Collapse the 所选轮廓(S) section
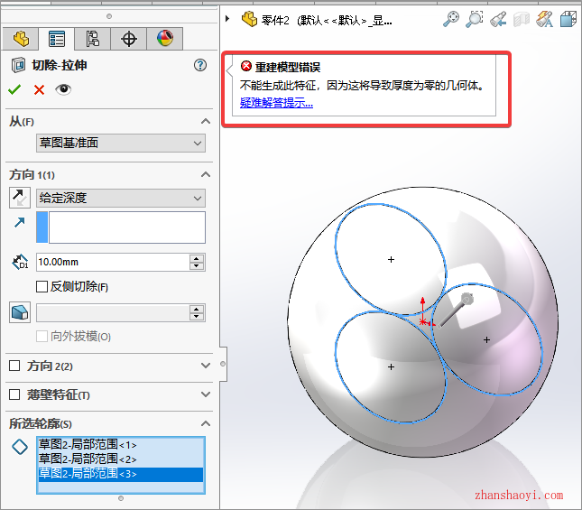582x510 pixels. click(205, 423)
